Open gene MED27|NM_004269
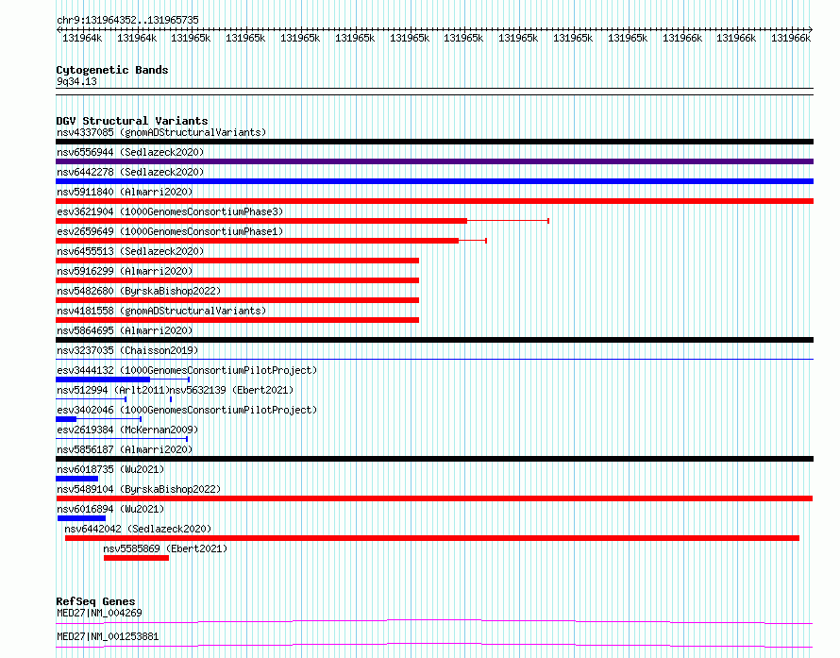 coord(99,613)
